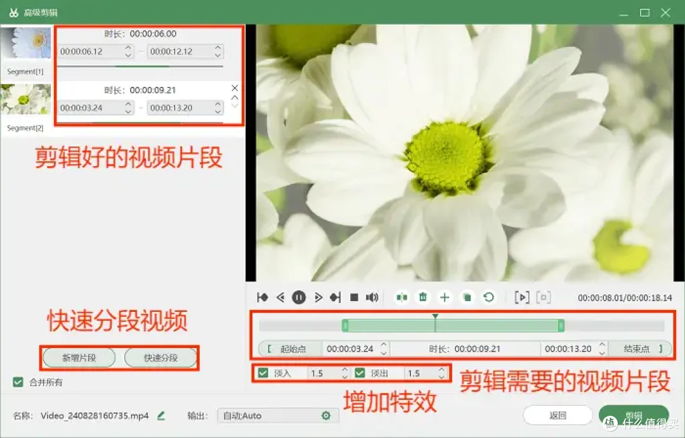The width and height of the screenshot is (685, 438).
Task: Select the Segment[1] thumbnail
Action: [26, 43]
